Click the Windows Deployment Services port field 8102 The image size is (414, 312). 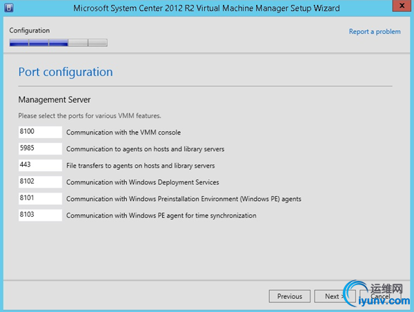click(x=40, y=182)
